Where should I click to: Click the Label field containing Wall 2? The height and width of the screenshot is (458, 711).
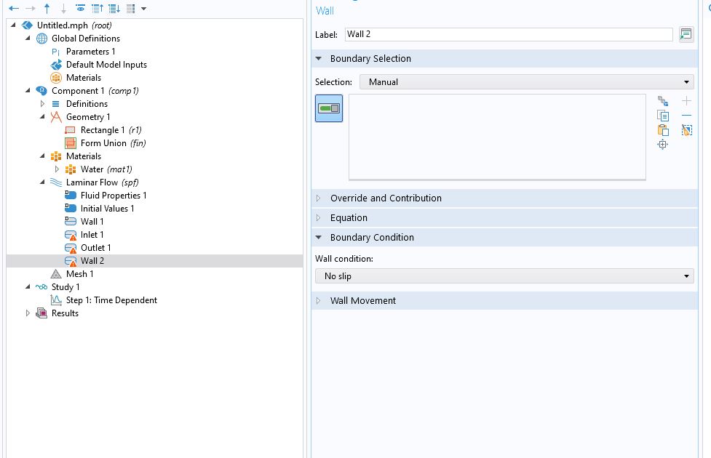[508, 34]
